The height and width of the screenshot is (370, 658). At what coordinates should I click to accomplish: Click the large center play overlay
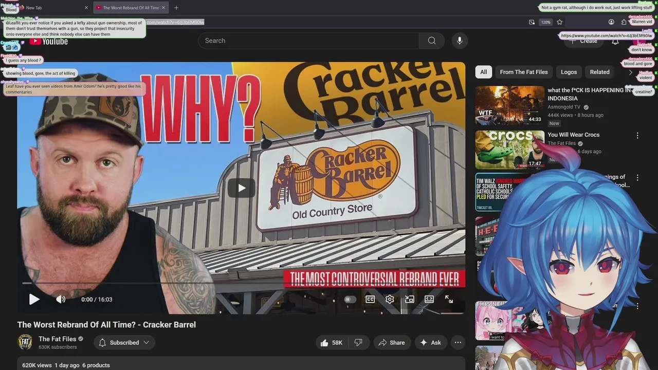(242, 188)
